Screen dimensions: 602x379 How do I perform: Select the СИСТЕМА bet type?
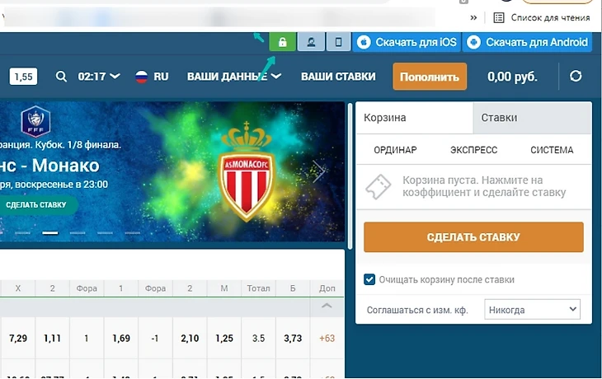pos(552,150)
